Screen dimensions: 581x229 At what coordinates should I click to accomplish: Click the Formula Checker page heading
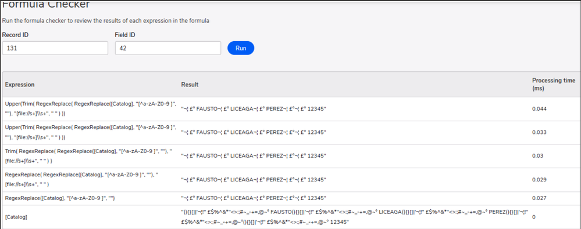pos(45,5)
